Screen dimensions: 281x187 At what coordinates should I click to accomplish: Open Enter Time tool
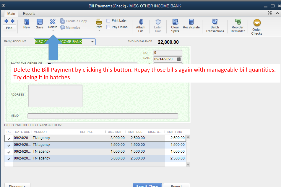click(x=158, y=26)
